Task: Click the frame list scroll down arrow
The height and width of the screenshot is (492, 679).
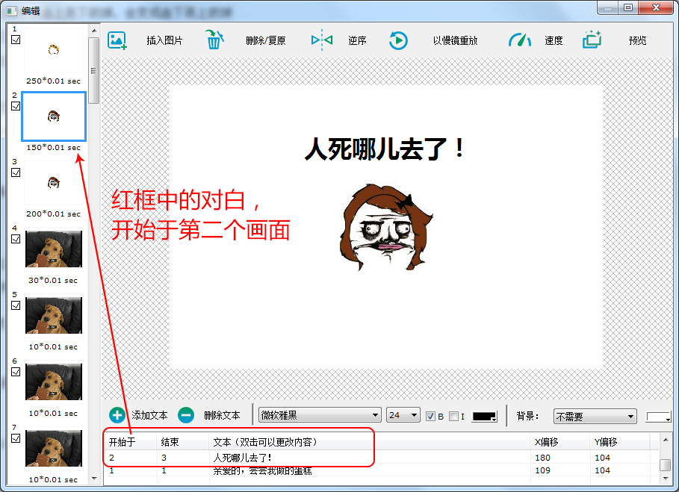Action: click(94, 479)
